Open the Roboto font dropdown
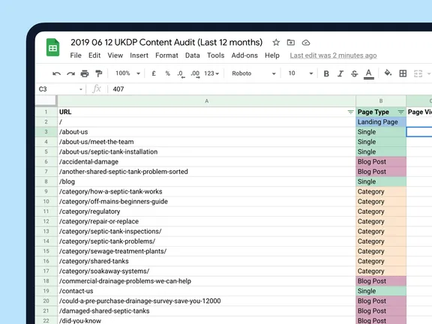Image resolution: width=432 pixels, height=324 pixels. pyautogui.click(x=253, y=73)
